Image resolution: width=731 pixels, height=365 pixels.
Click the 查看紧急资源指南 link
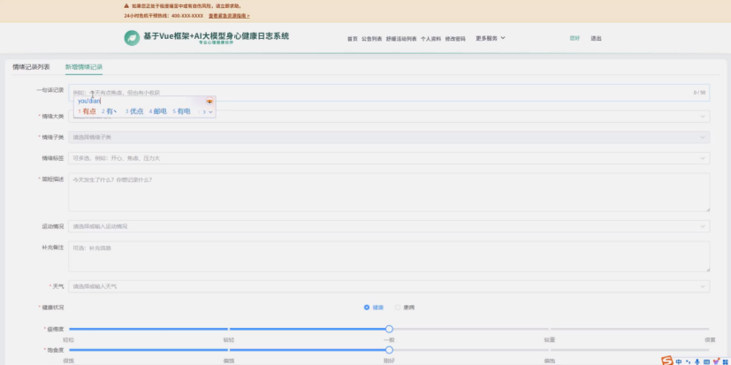coord(229,16)
